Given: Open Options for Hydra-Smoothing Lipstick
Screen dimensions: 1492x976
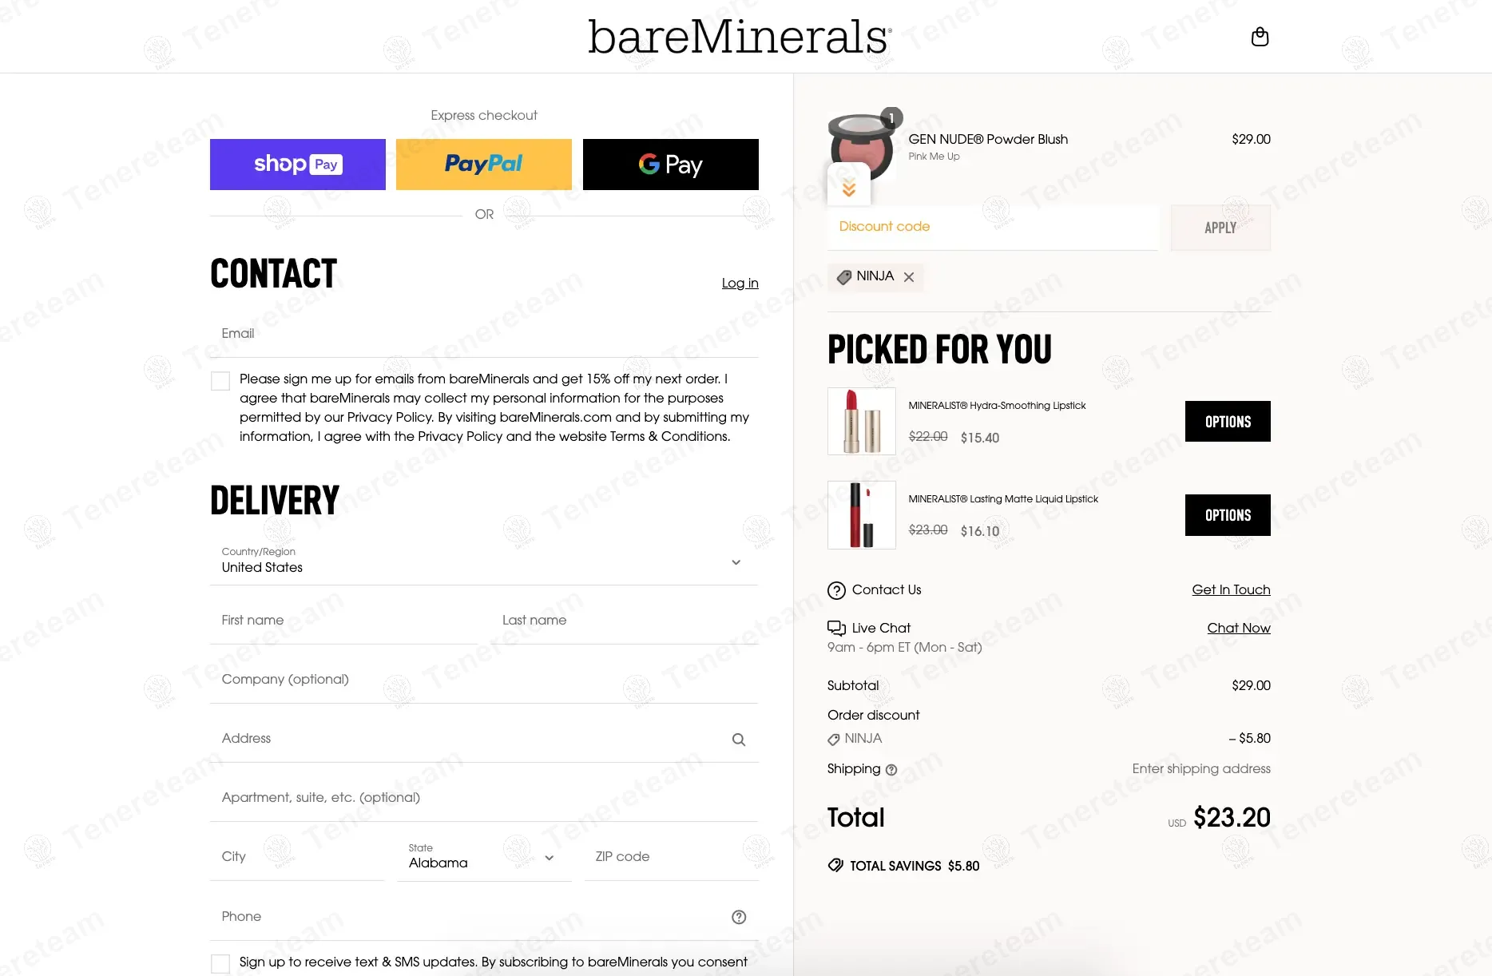Looking at the screenshot, I should tap(1227, 422).
